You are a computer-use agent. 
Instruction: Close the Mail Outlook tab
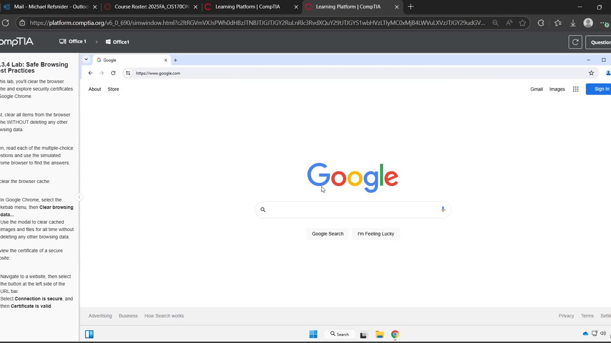coord(95,7)
